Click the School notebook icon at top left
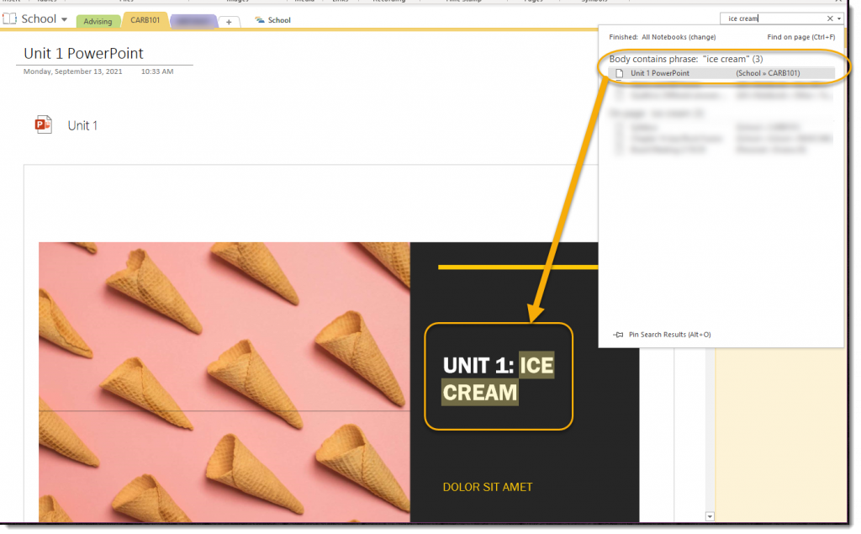This screenshot has width=861, height=534. (9, 19)
